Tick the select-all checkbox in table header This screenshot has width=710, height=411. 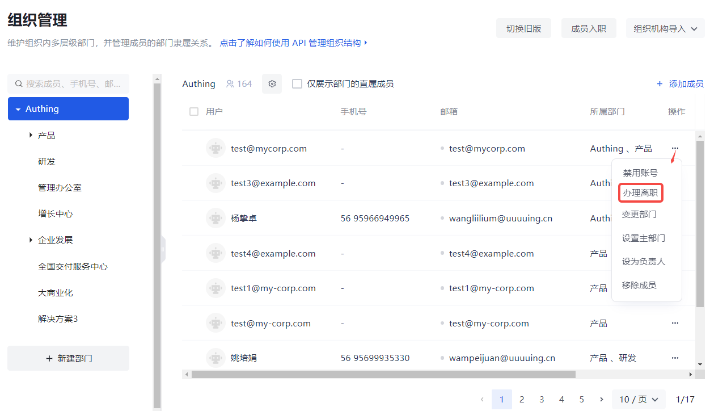(x=194, y=112)
